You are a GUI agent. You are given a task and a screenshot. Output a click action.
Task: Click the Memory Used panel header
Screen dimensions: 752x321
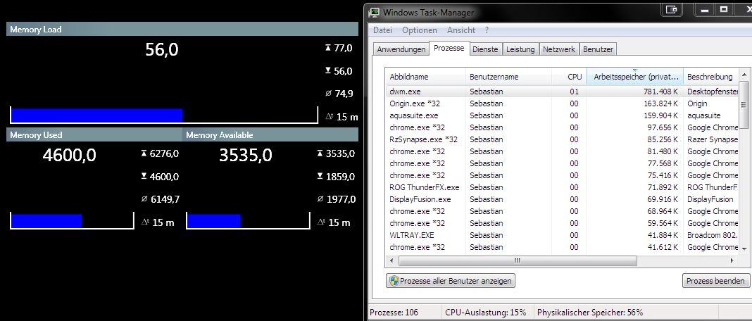[x=94, y=135]
